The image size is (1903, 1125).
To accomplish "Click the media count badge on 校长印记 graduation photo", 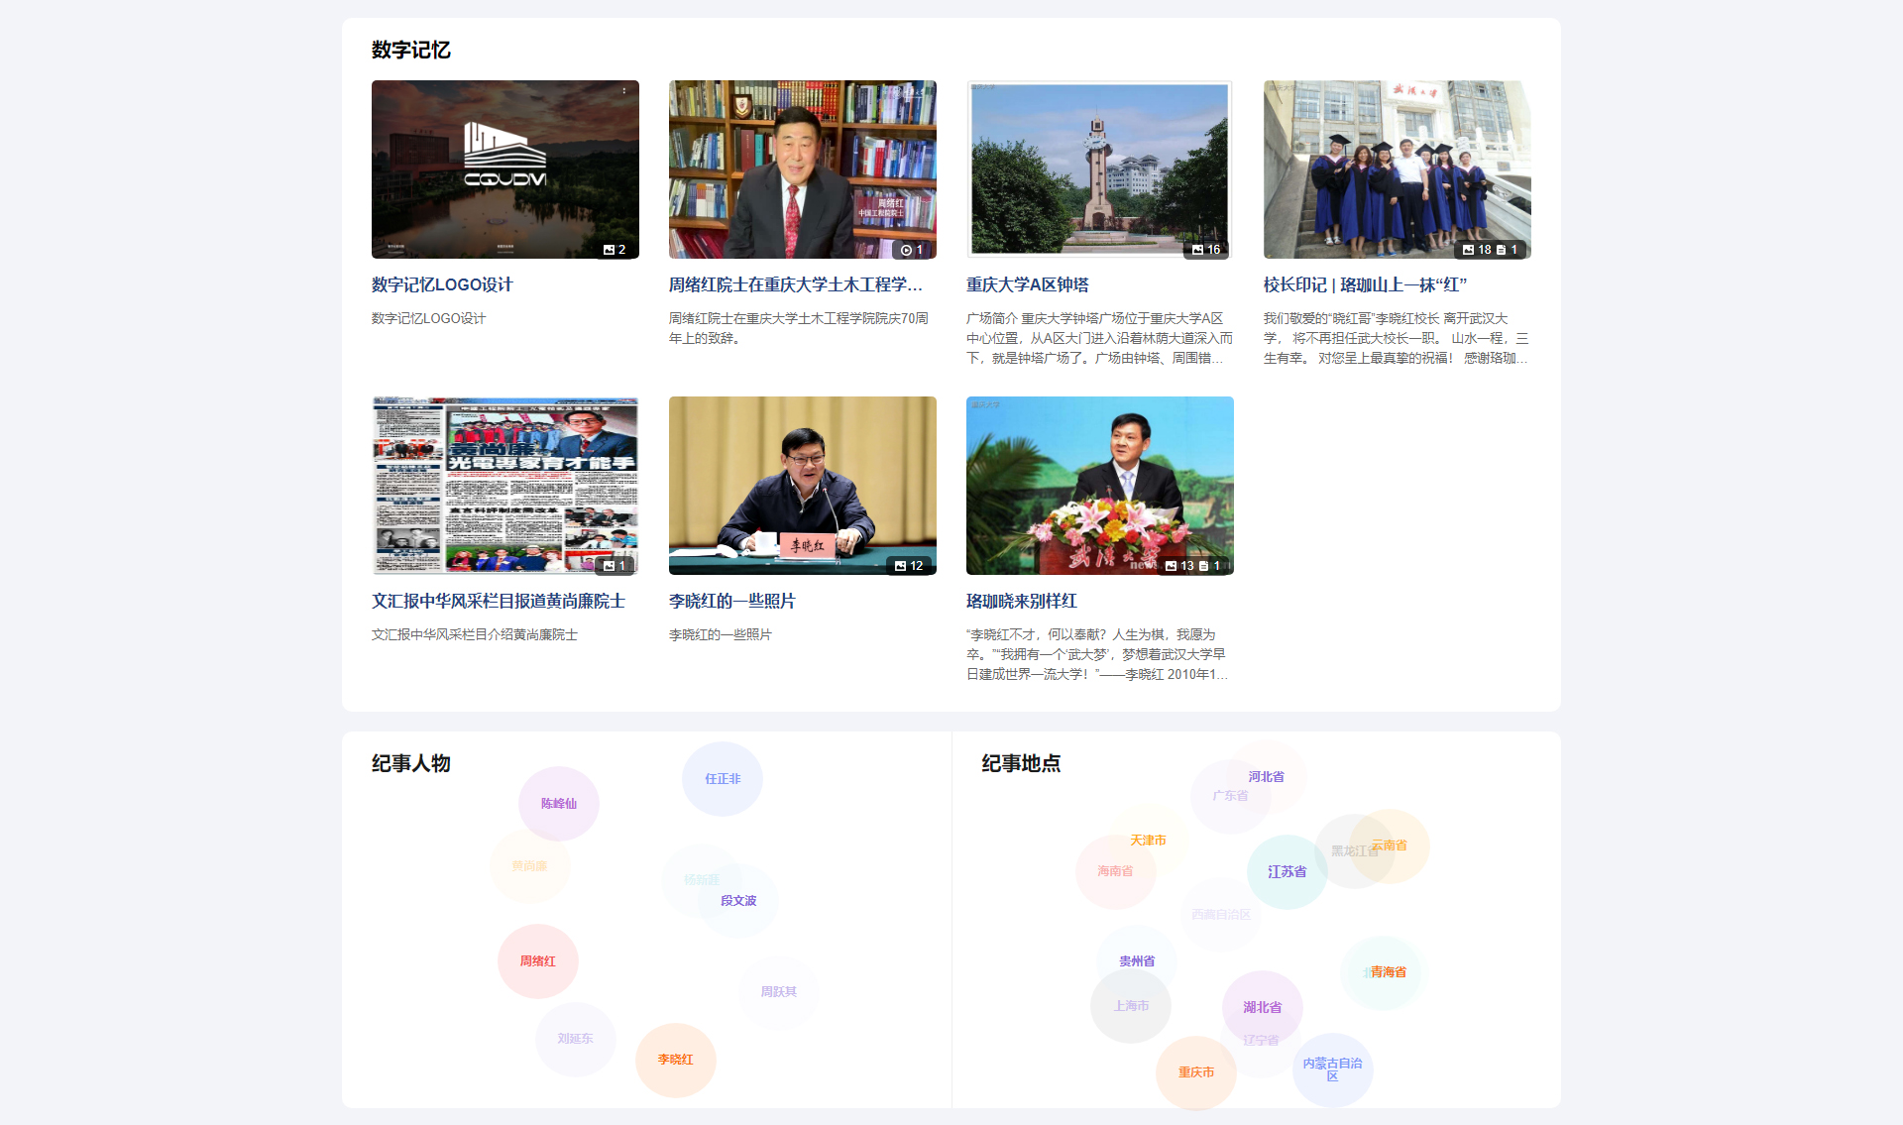I will (x=1490, y=250).
